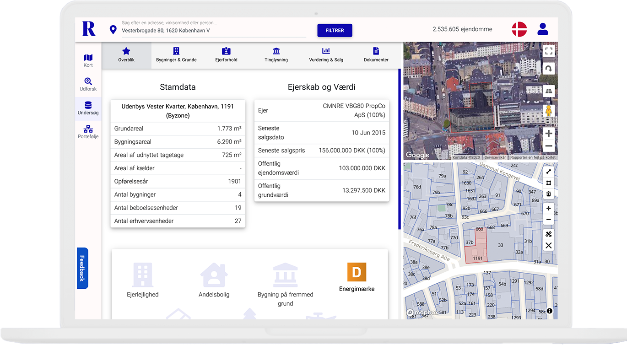Viewport: 627px width, 345px height.
Task: Switch to the Bygninger & Grunde tab
Action: [176, 55]
